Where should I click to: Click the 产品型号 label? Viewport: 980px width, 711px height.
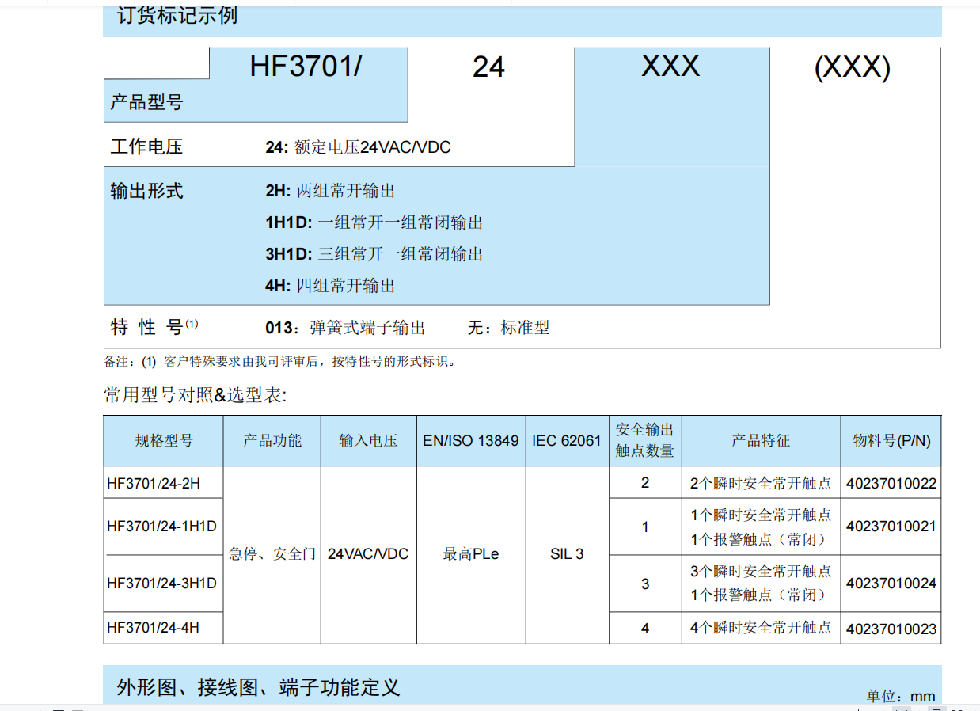(146, 102)
